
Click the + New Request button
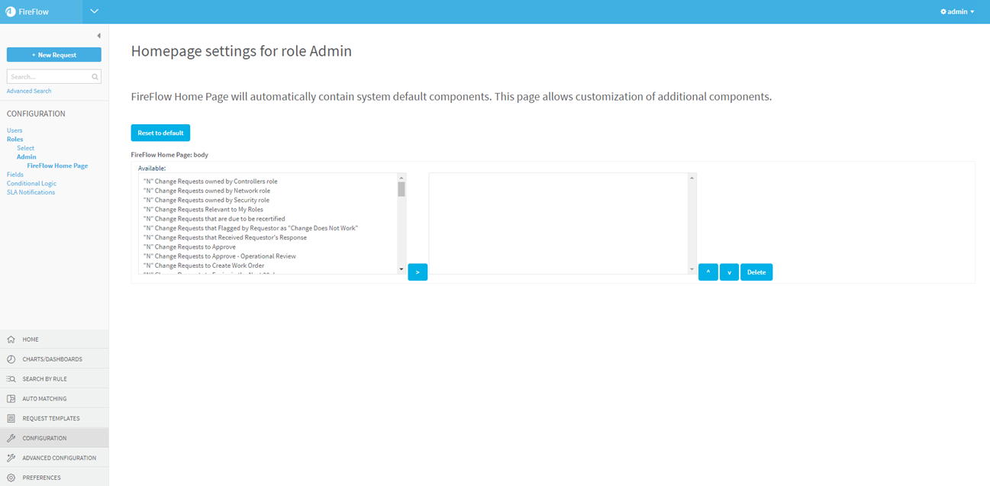click(54, 55)
